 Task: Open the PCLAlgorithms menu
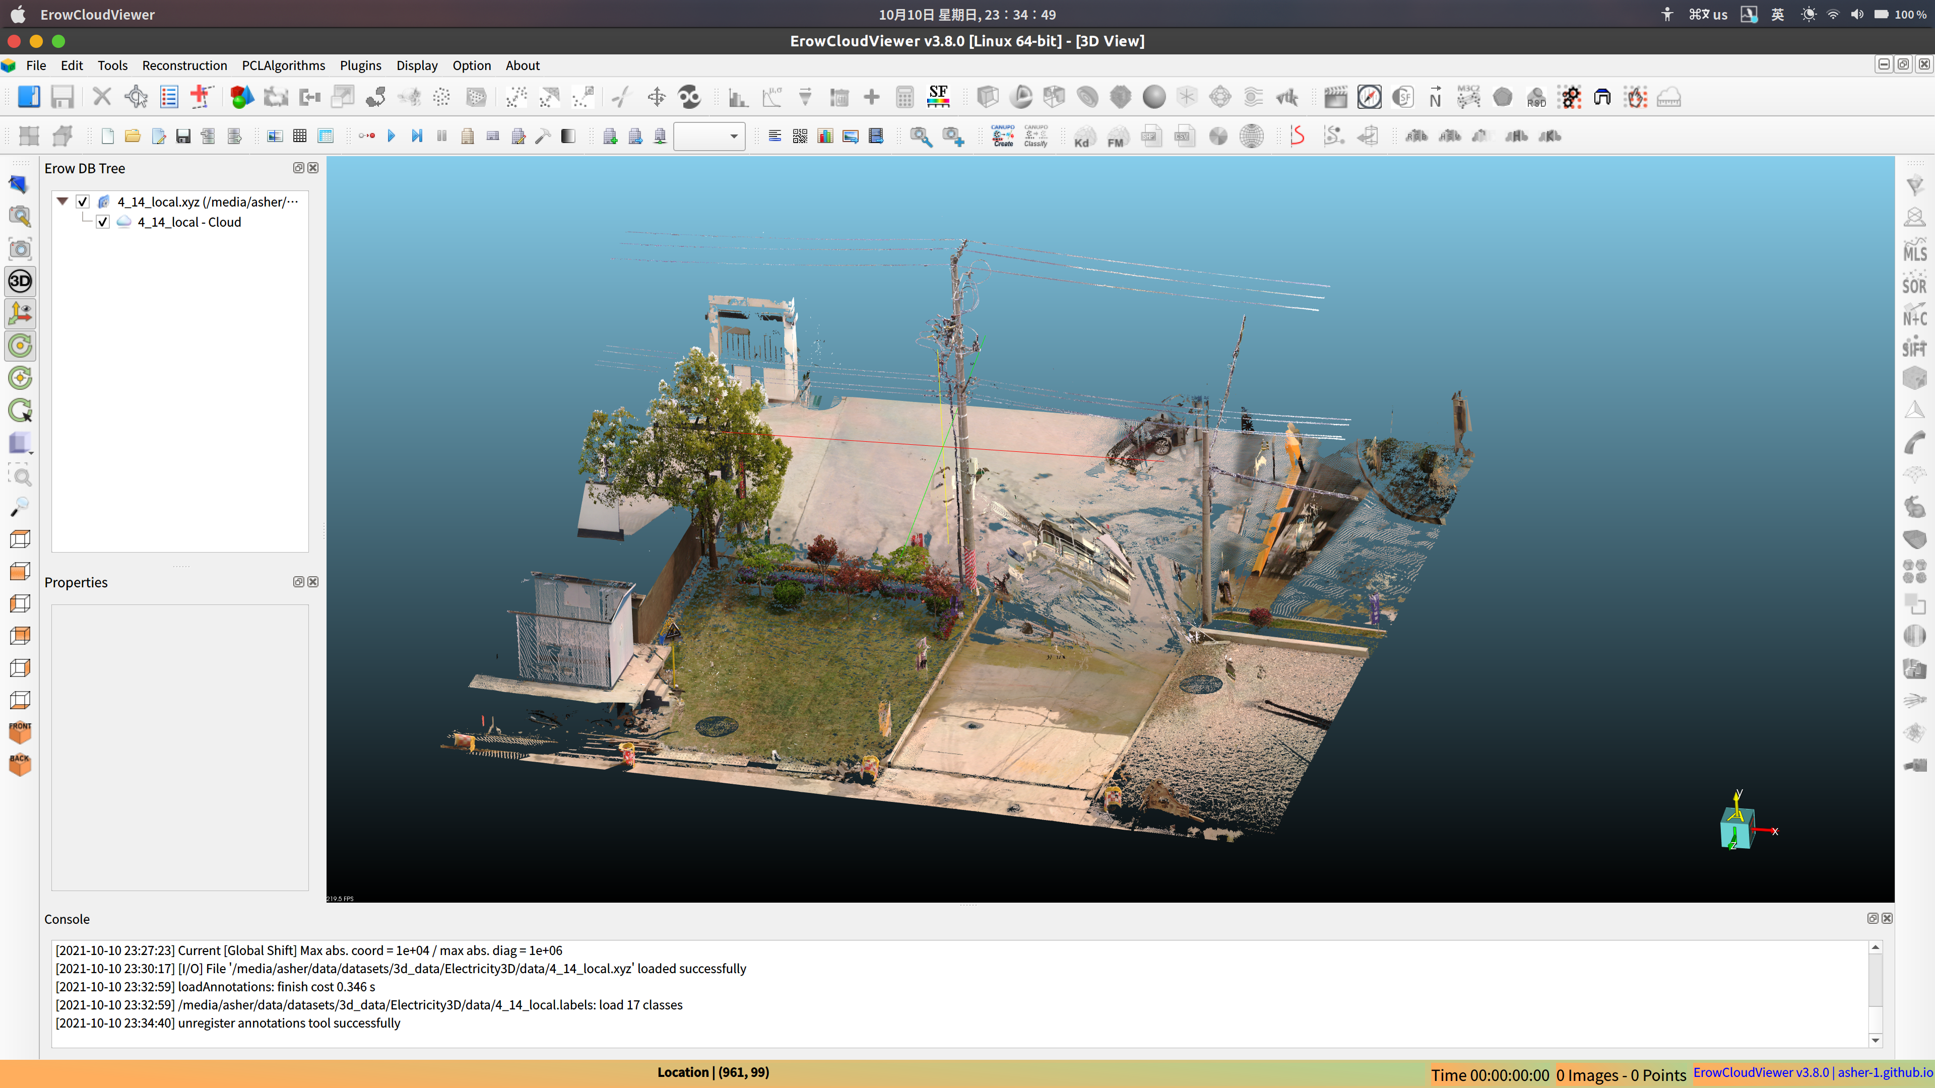[283, 65]
